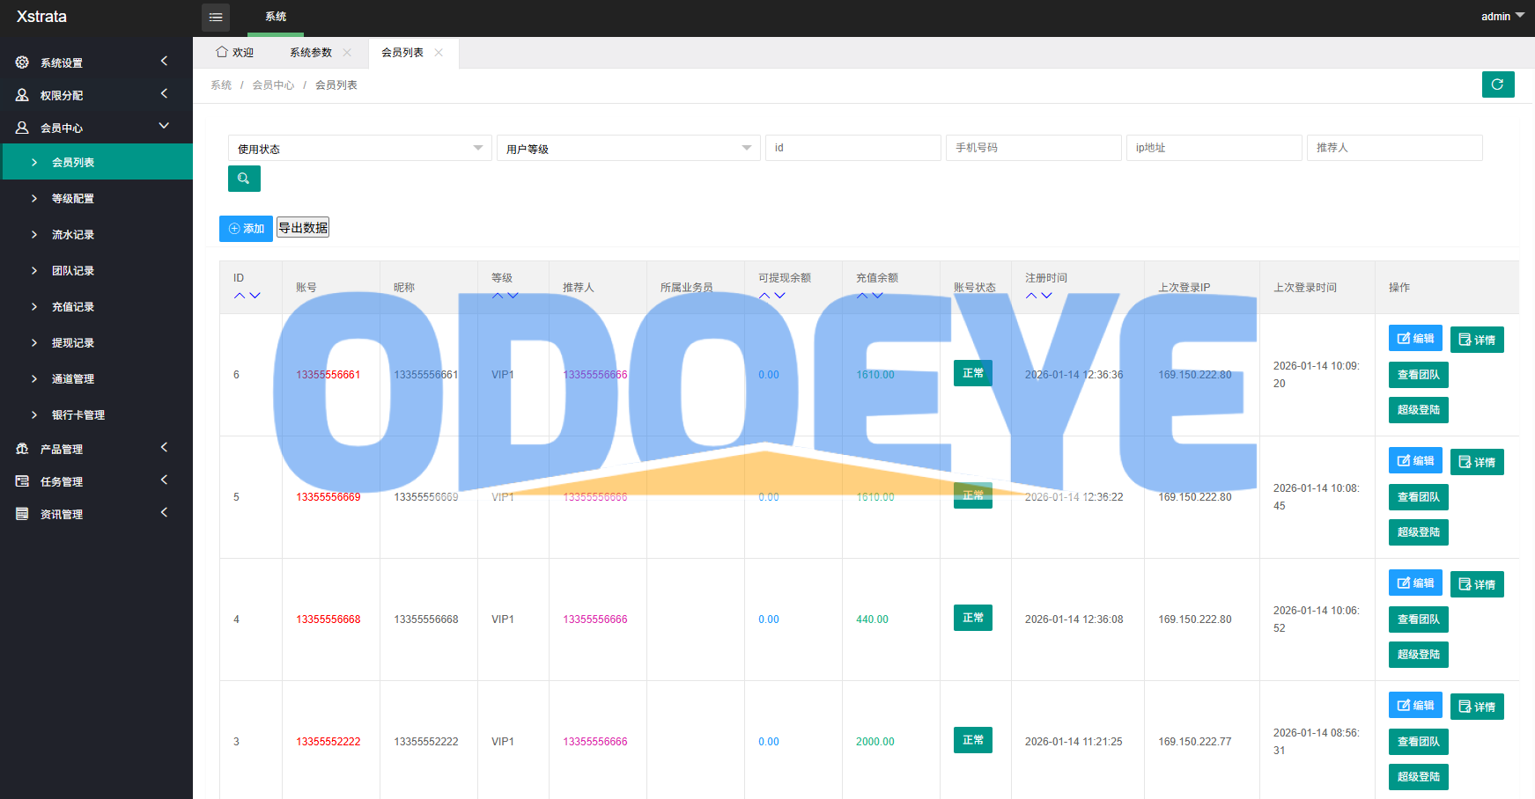Open the admin user dropdown
1535x799 pixels.
tap(1502, 17)
